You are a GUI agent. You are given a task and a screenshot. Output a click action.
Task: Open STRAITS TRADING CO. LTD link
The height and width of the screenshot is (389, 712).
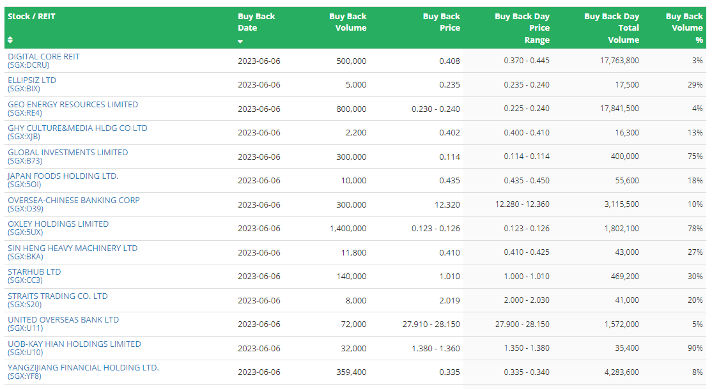(58, 300)
